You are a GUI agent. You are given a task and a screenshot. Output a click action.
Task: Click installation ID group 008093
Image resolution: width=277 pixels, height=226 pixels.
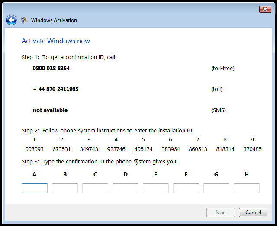(x=34, y=149)
